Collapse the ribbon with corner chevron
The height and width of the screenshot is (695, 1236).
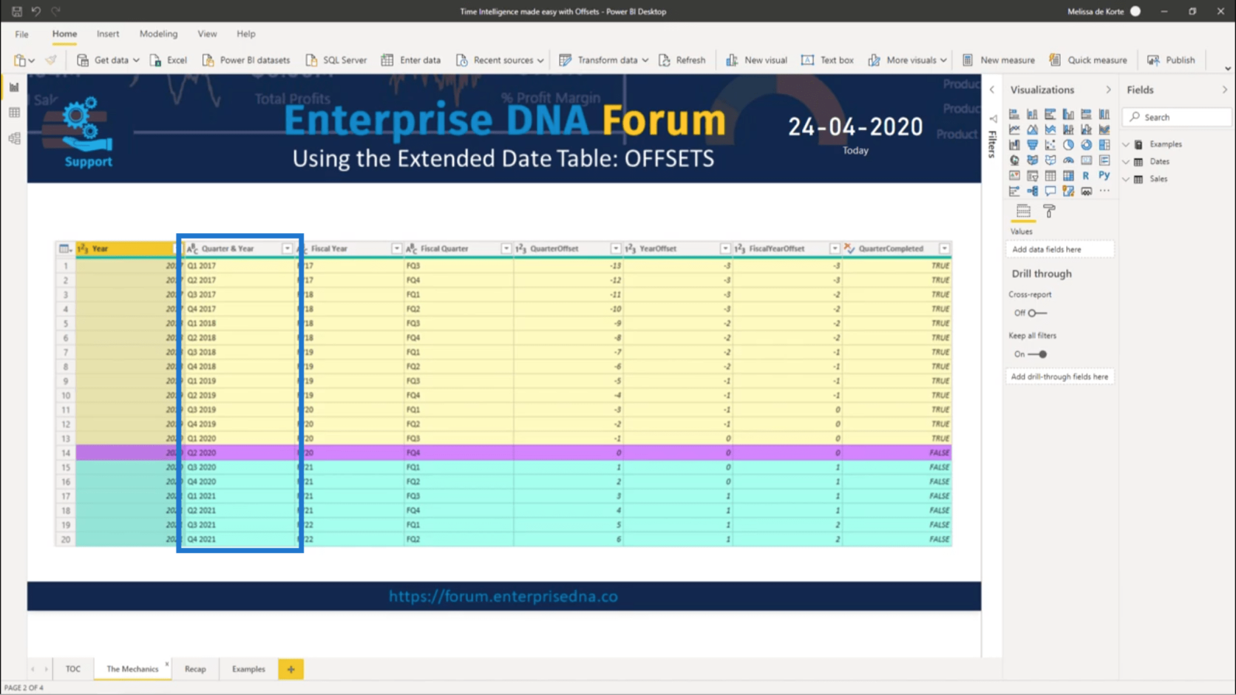[1227, 68]
